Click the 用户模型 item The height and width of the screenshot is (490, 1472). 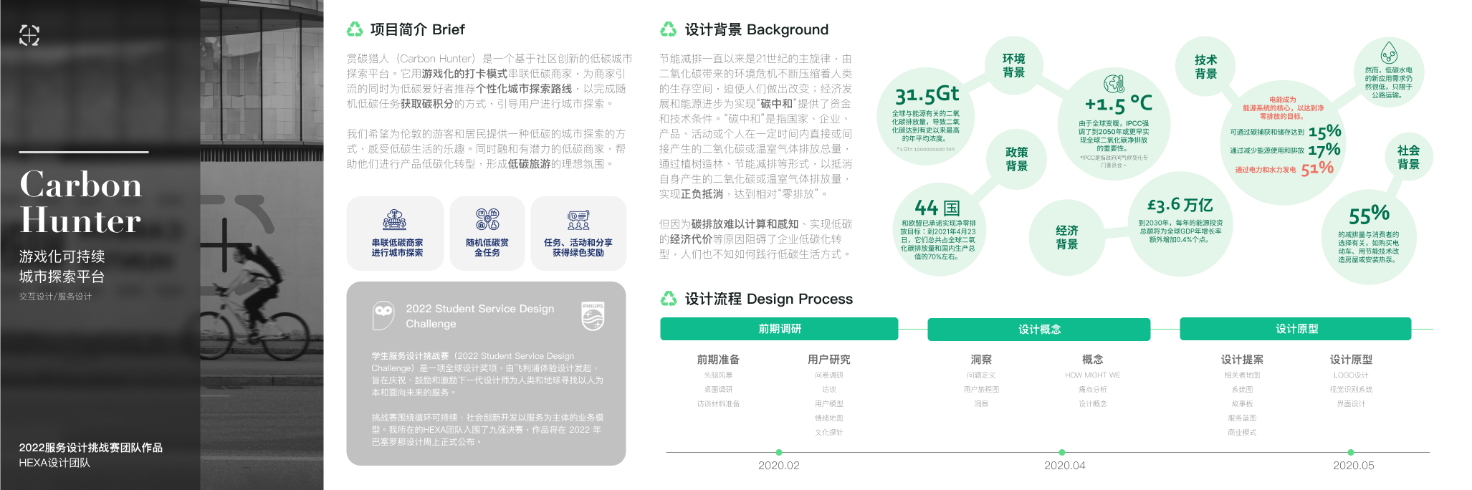click(x=829, y=404)
